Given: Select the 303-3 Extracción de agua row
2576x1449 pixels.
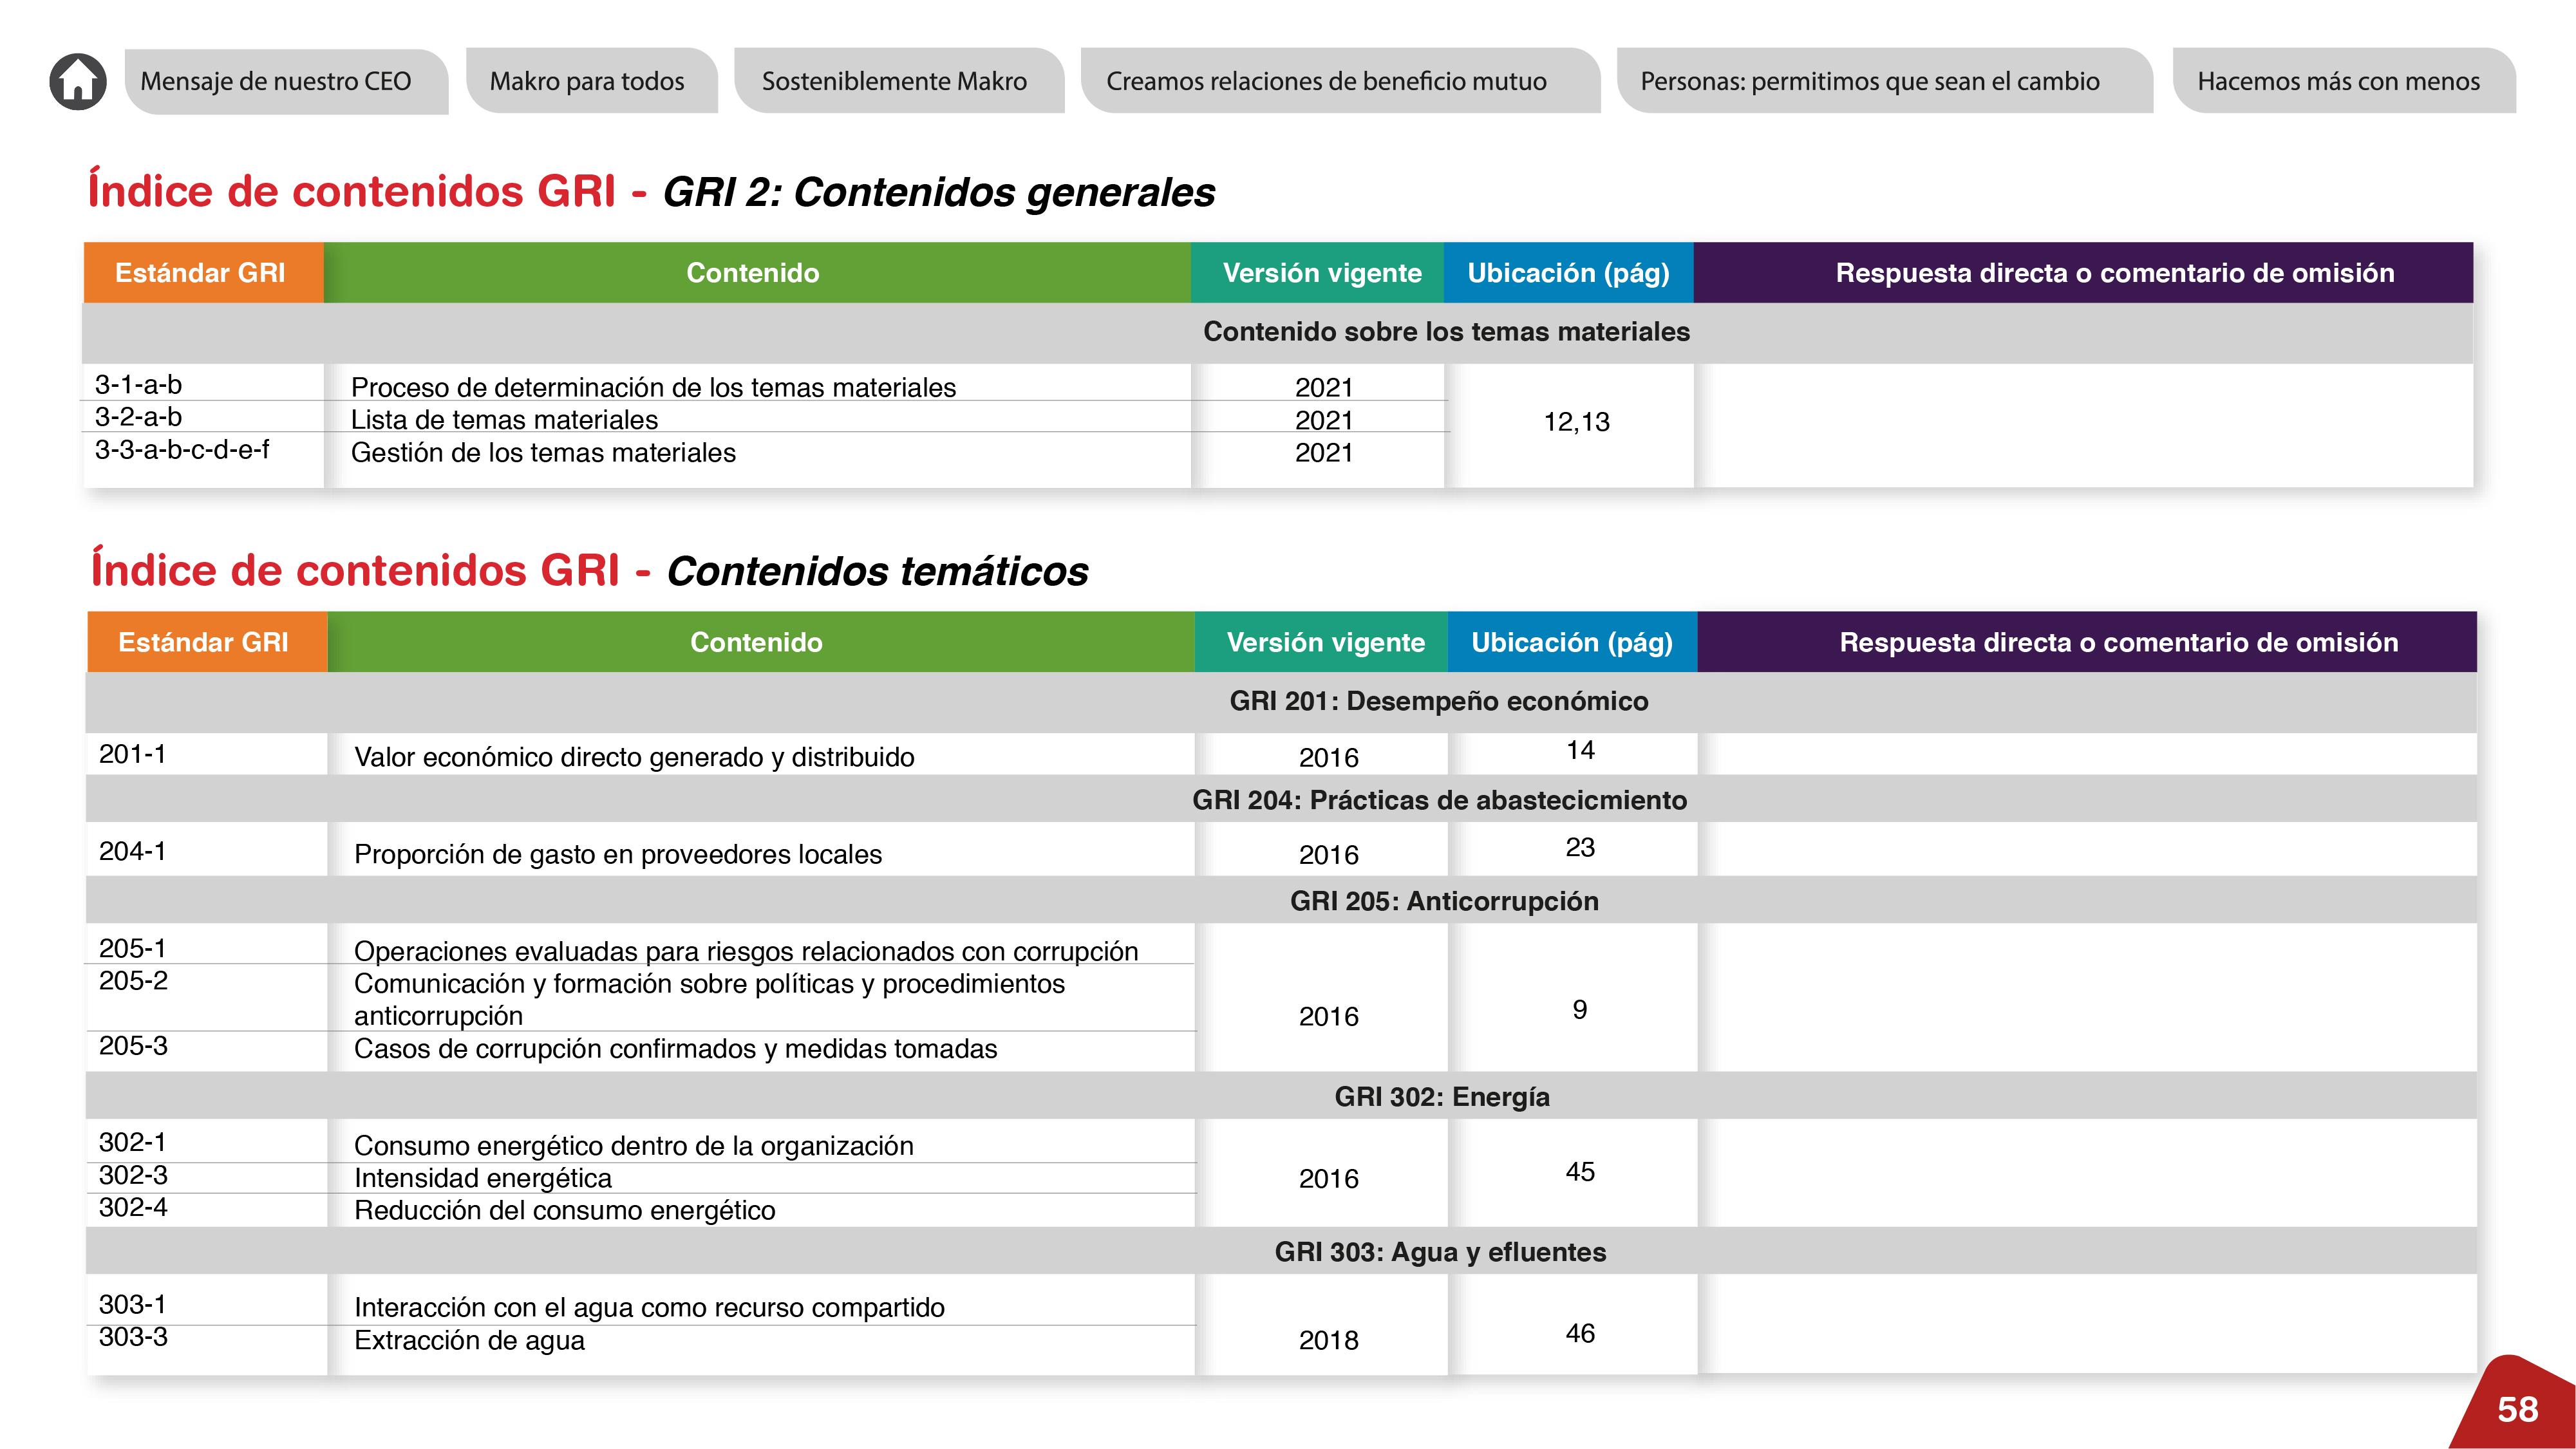Looking at the screenshot, I should (469, 1340).
